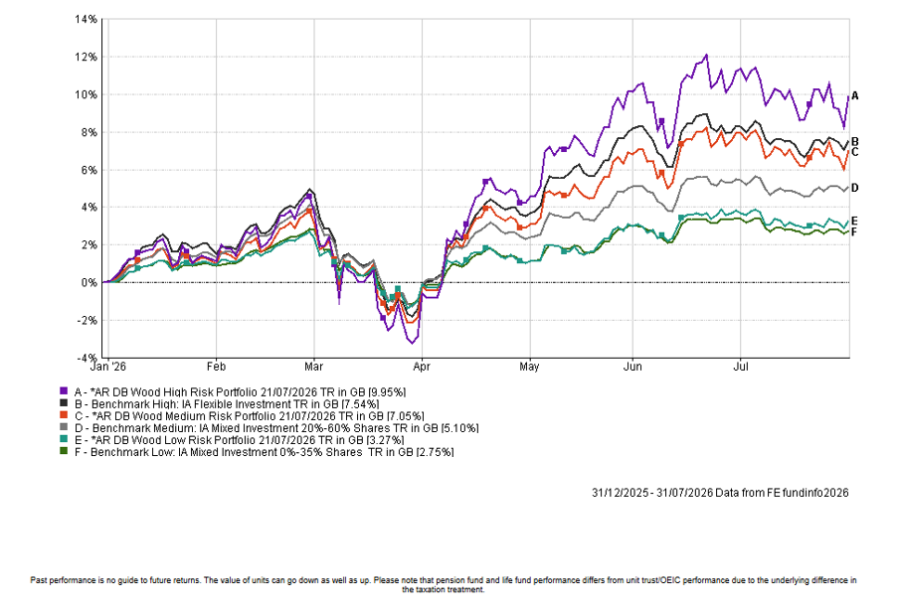
Task: Click the Mar x-axis label
Action: [x=314, y=367]
